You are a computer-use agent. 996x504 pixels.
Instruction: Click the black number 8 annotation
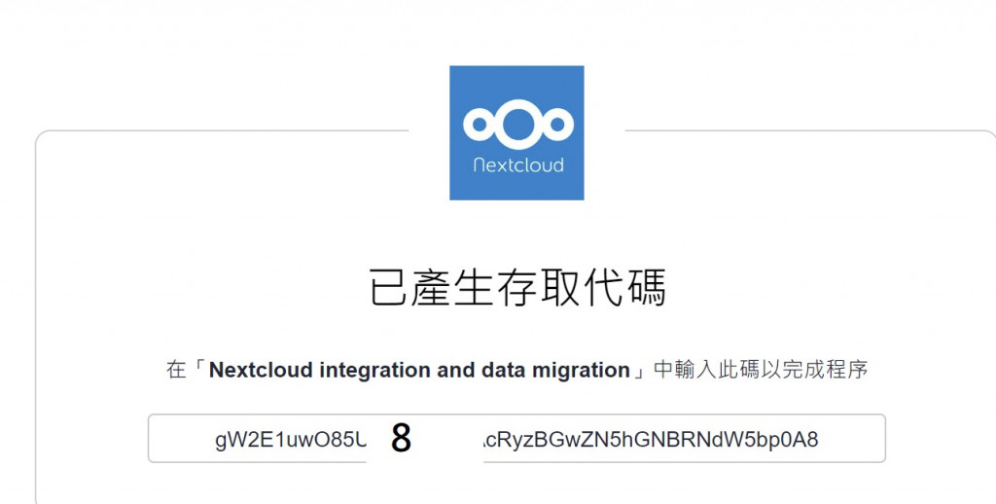point(401,438)
